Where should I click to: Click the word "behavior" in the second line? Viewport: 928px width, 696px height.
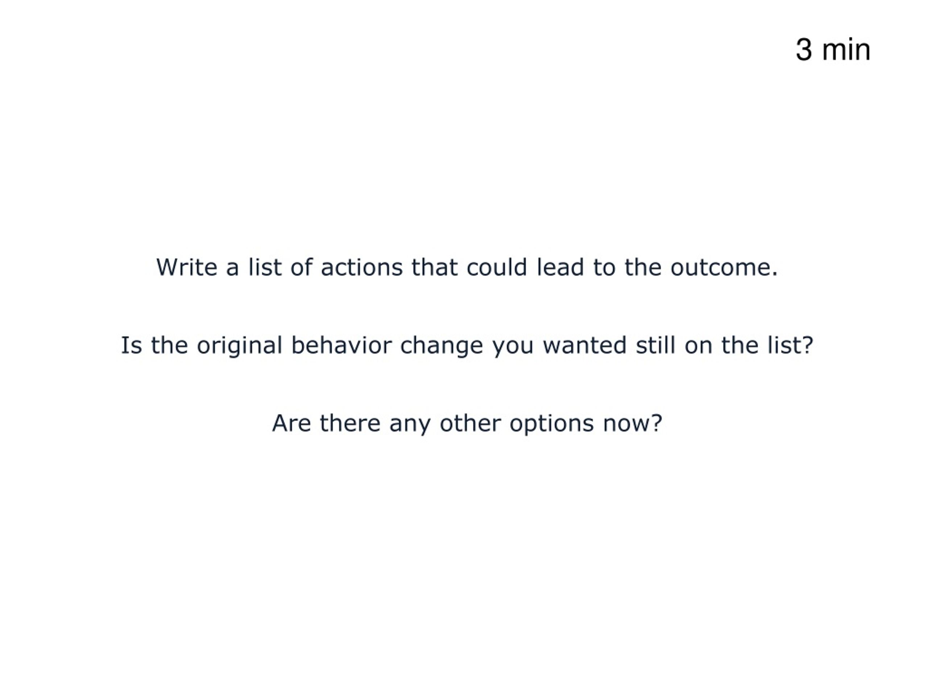(341, 345)
